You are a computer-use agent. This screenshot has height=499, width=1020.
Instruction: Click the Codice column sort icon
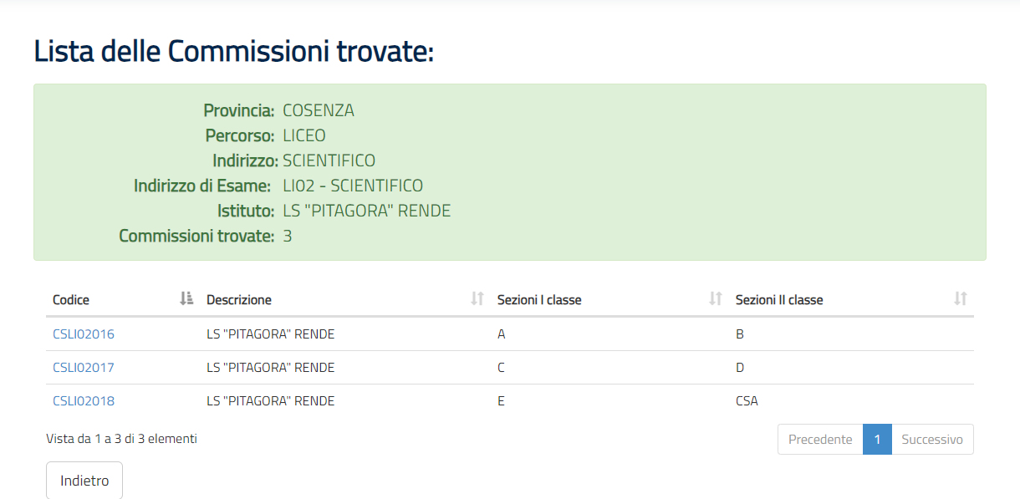[186, 298]
